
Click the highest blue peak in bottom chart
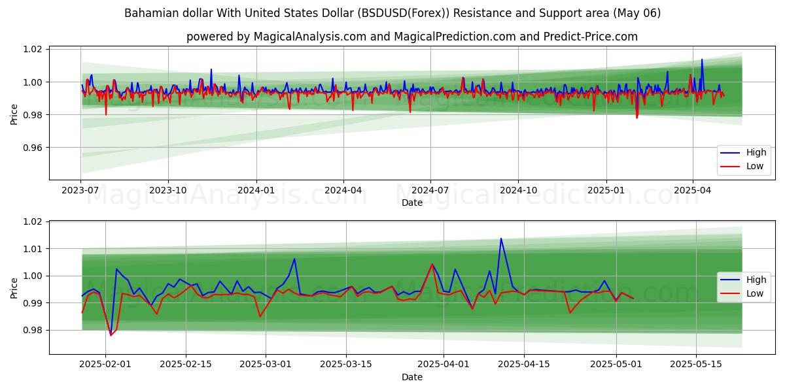click(x=501, y=238)
